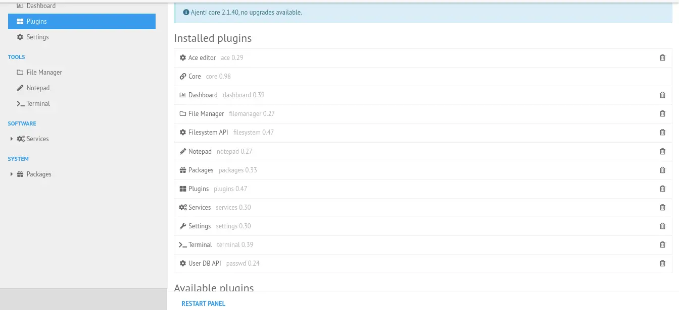Image resolution: width=679 pixels, height=310 pixels.
Task: Expand the Packages section
Action: click(11, 174)
